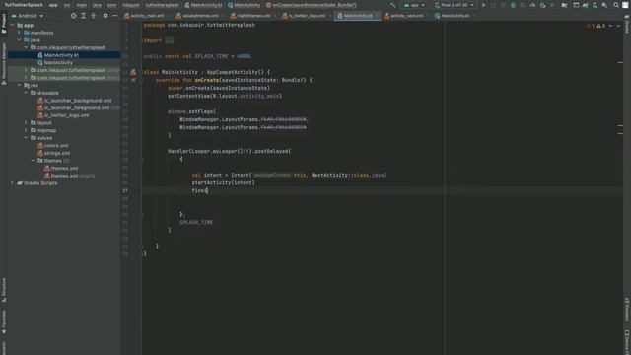Viewport: 631px width, 355px height.
Task: Click TutTwitterSplash in the navigation breadcrumb
Action: pos(24,5)
